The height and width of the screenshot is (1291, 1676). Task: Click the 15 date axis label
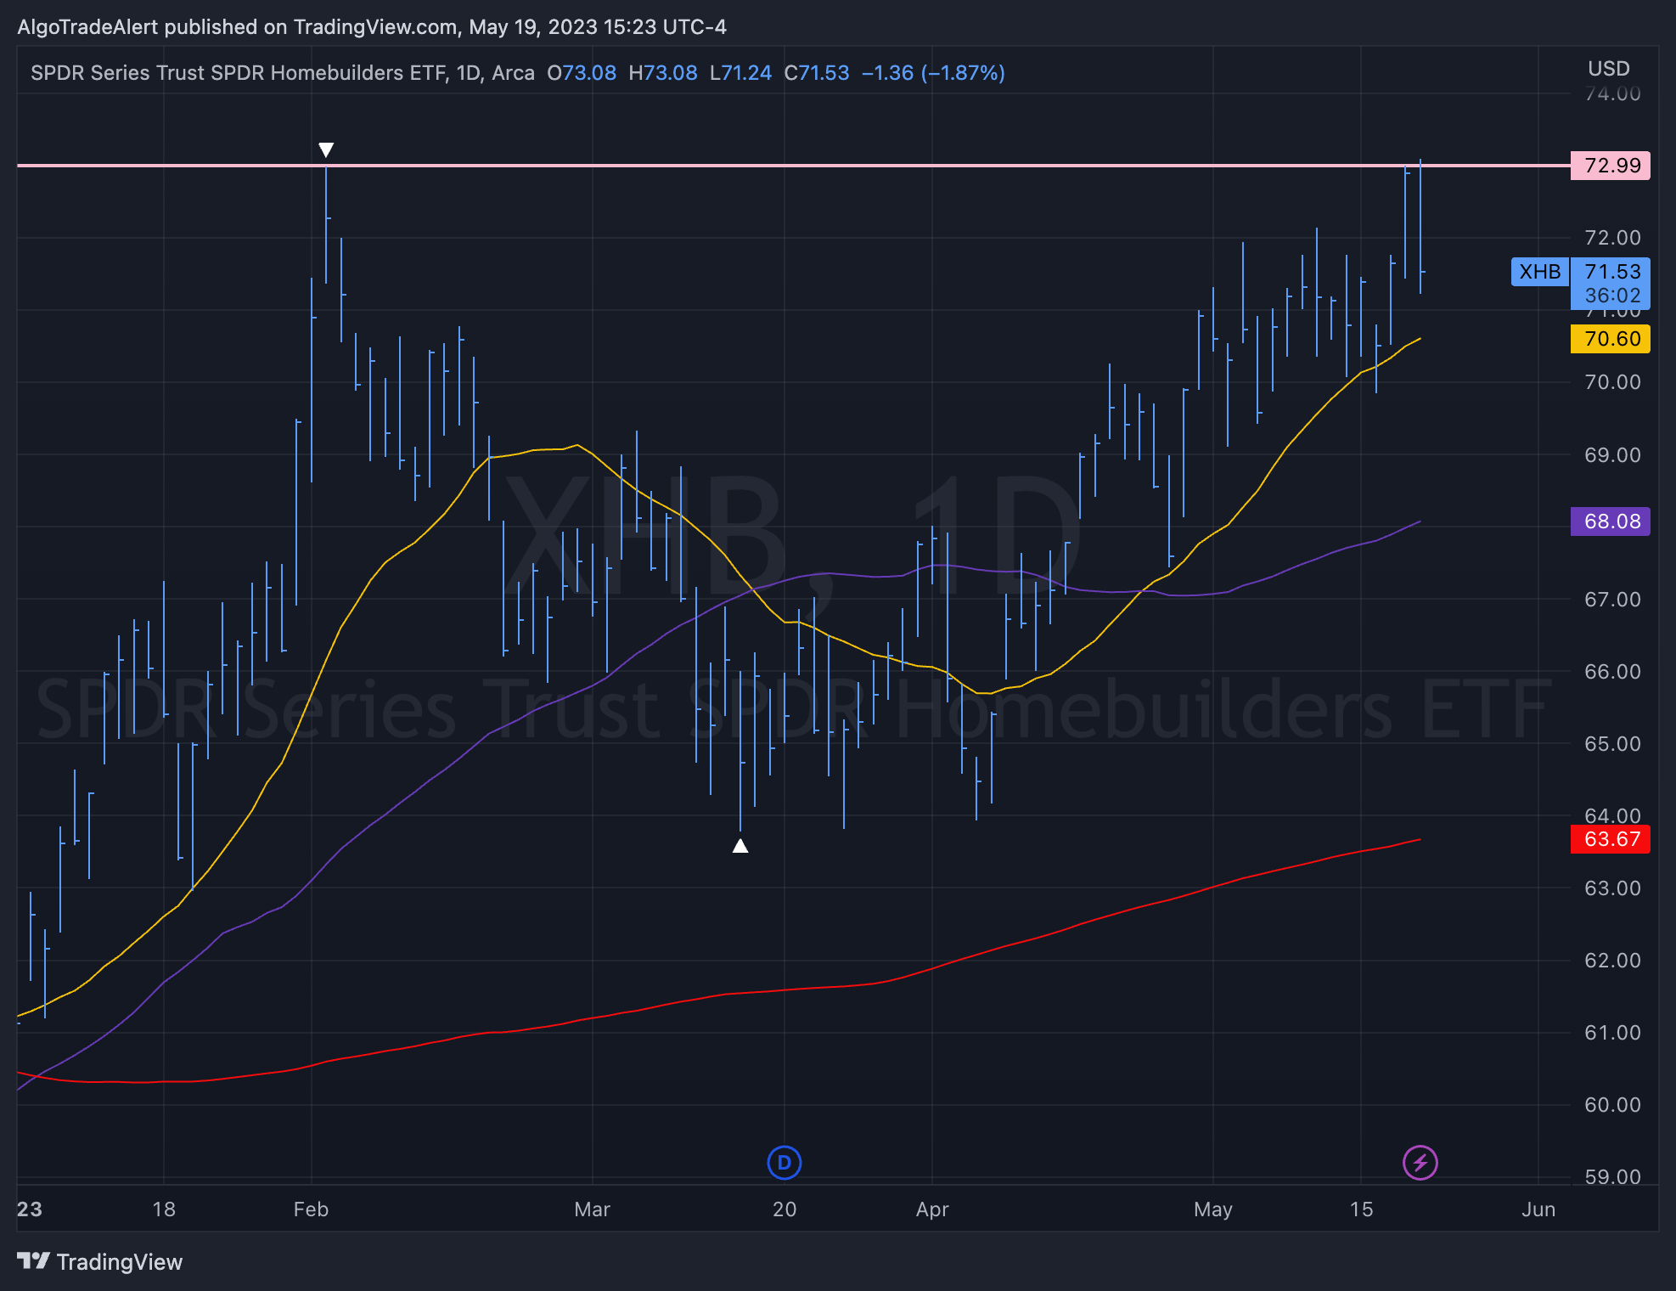pos(1361,1209)
